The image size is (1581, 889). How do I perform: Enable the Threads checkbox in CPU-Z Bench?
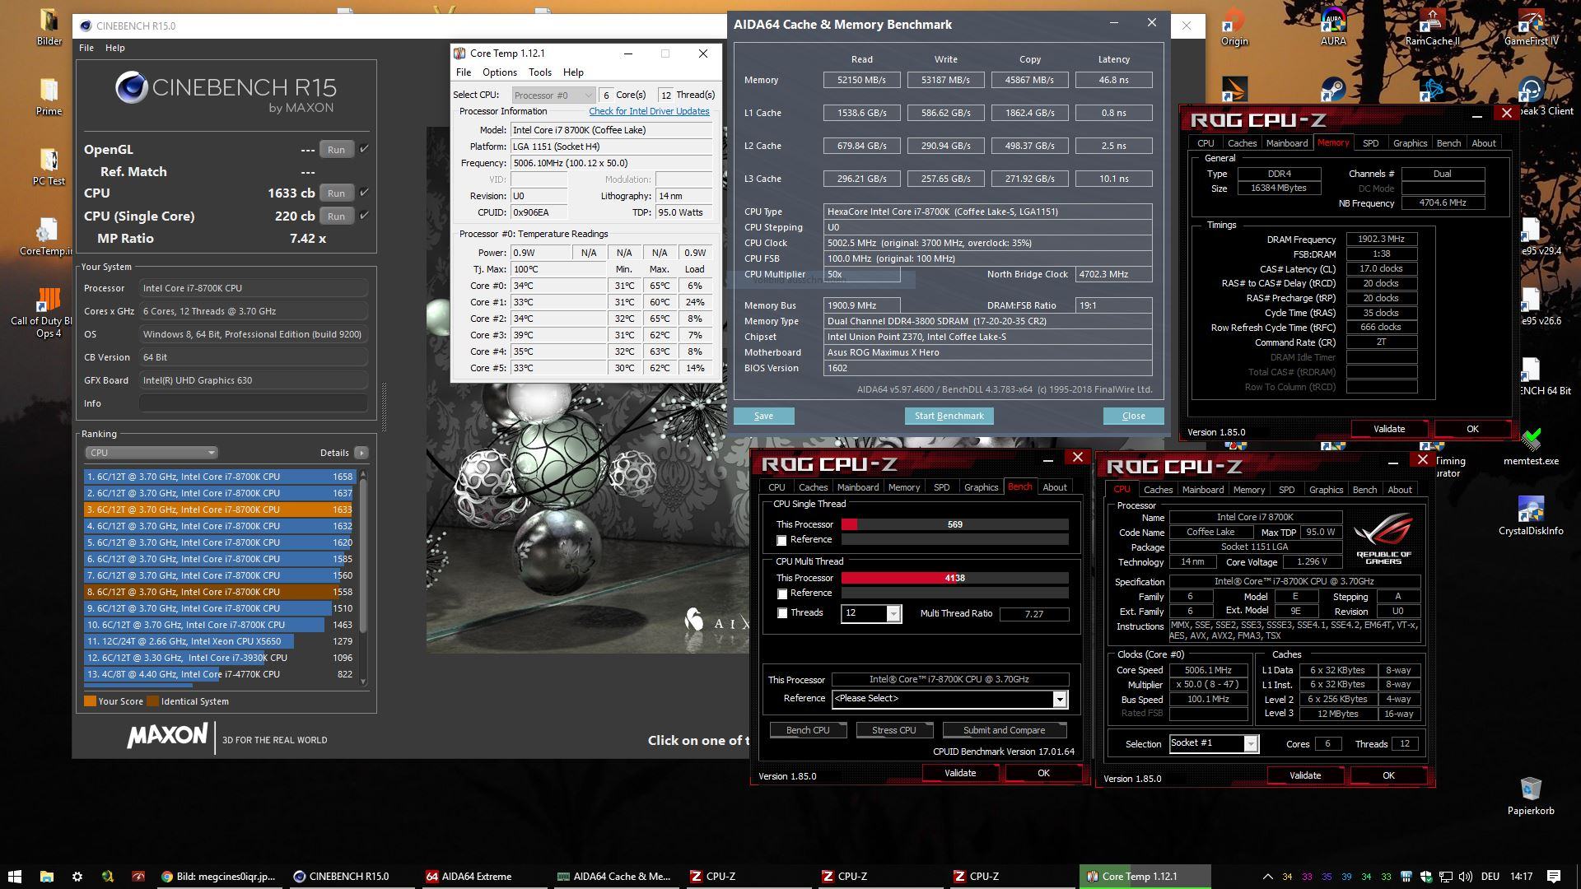(782, 613)
